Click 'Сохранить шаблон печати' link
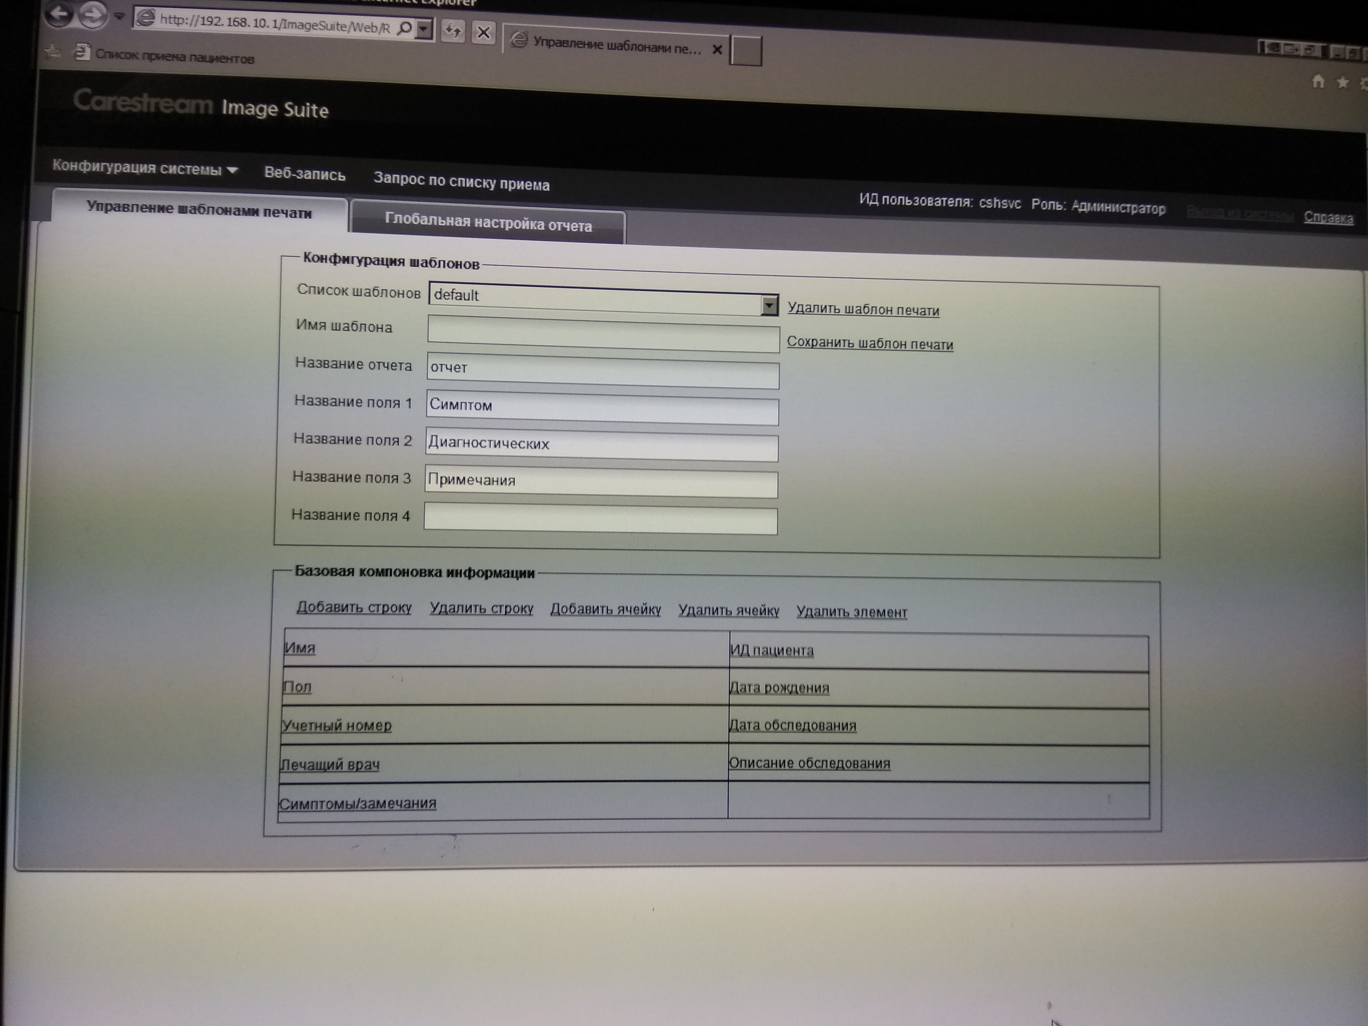 click(869, 344)
